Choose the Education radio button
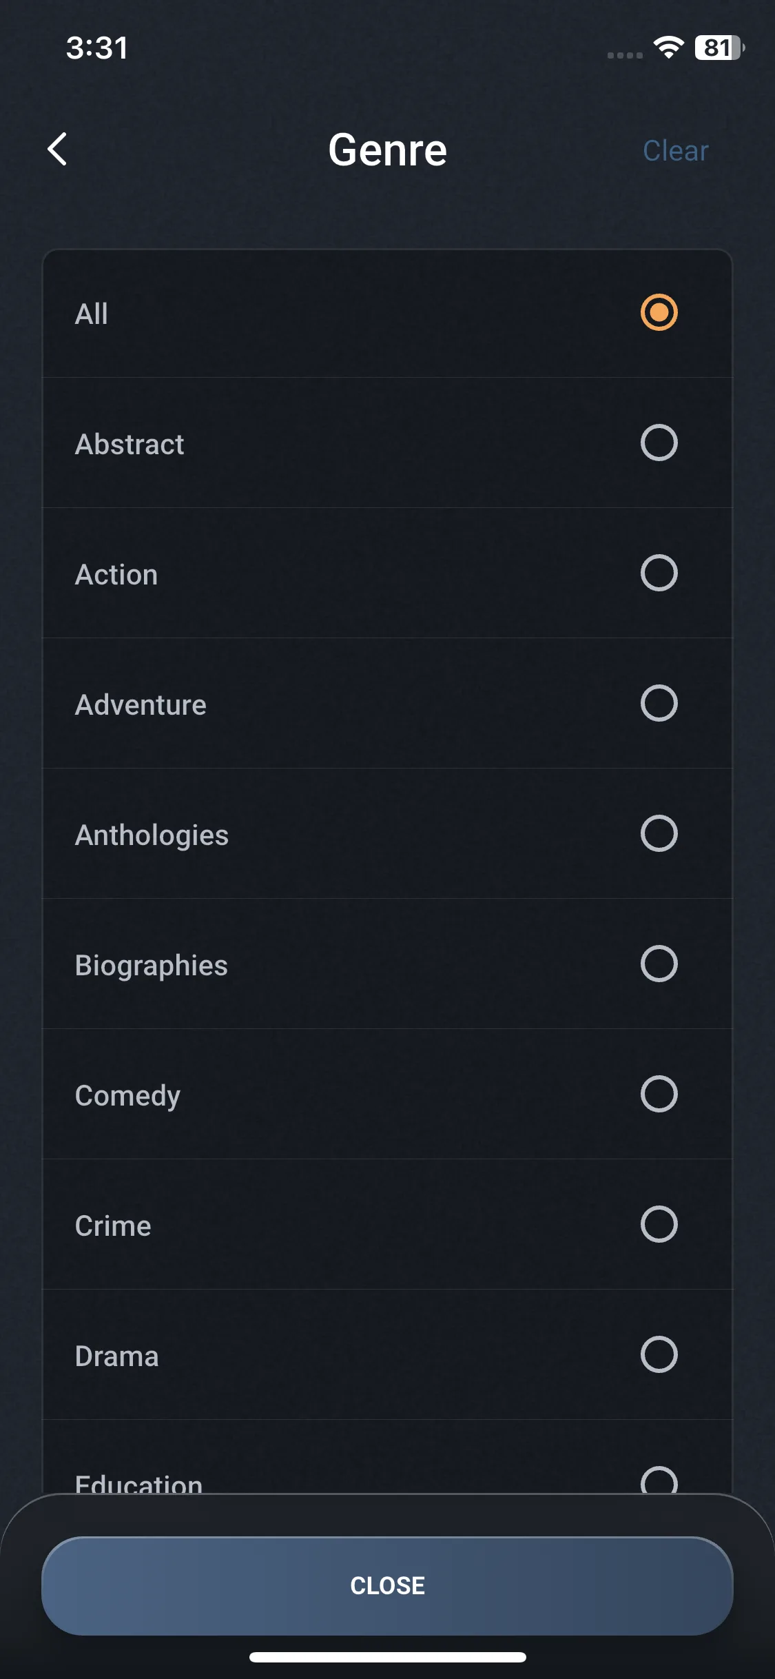The image size is (775, 1679). coord(659,1480)
